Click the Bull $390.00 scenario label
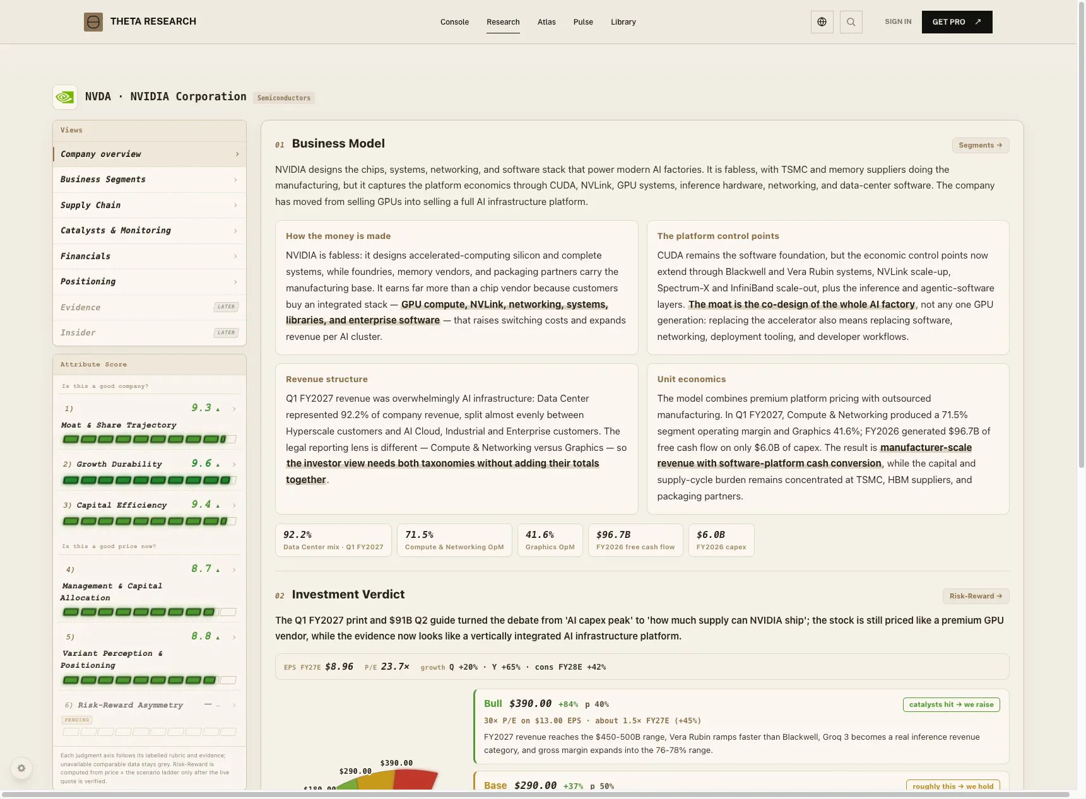 [517, 704]
